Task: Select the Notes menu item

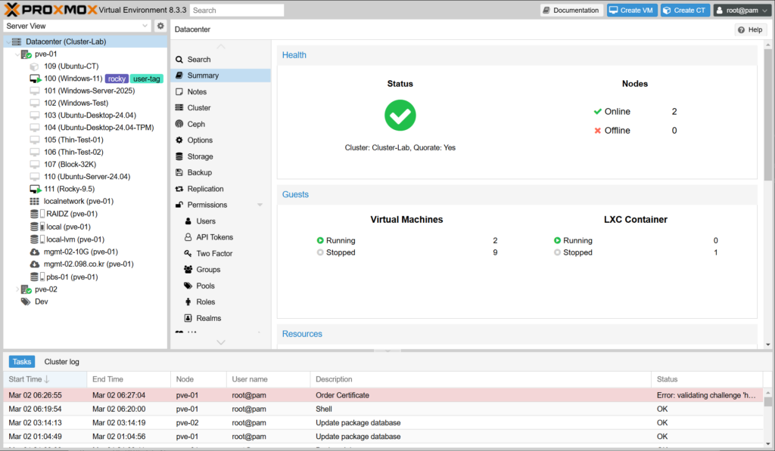Action: 197,92
